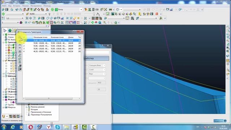Open the green Camtasia icon in taskbar

[84, 127]
